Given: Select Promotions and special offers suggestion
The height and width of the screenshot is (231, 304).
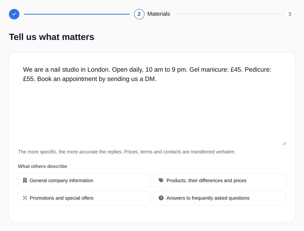Looking at the screenshot, I should pos(84,198).
